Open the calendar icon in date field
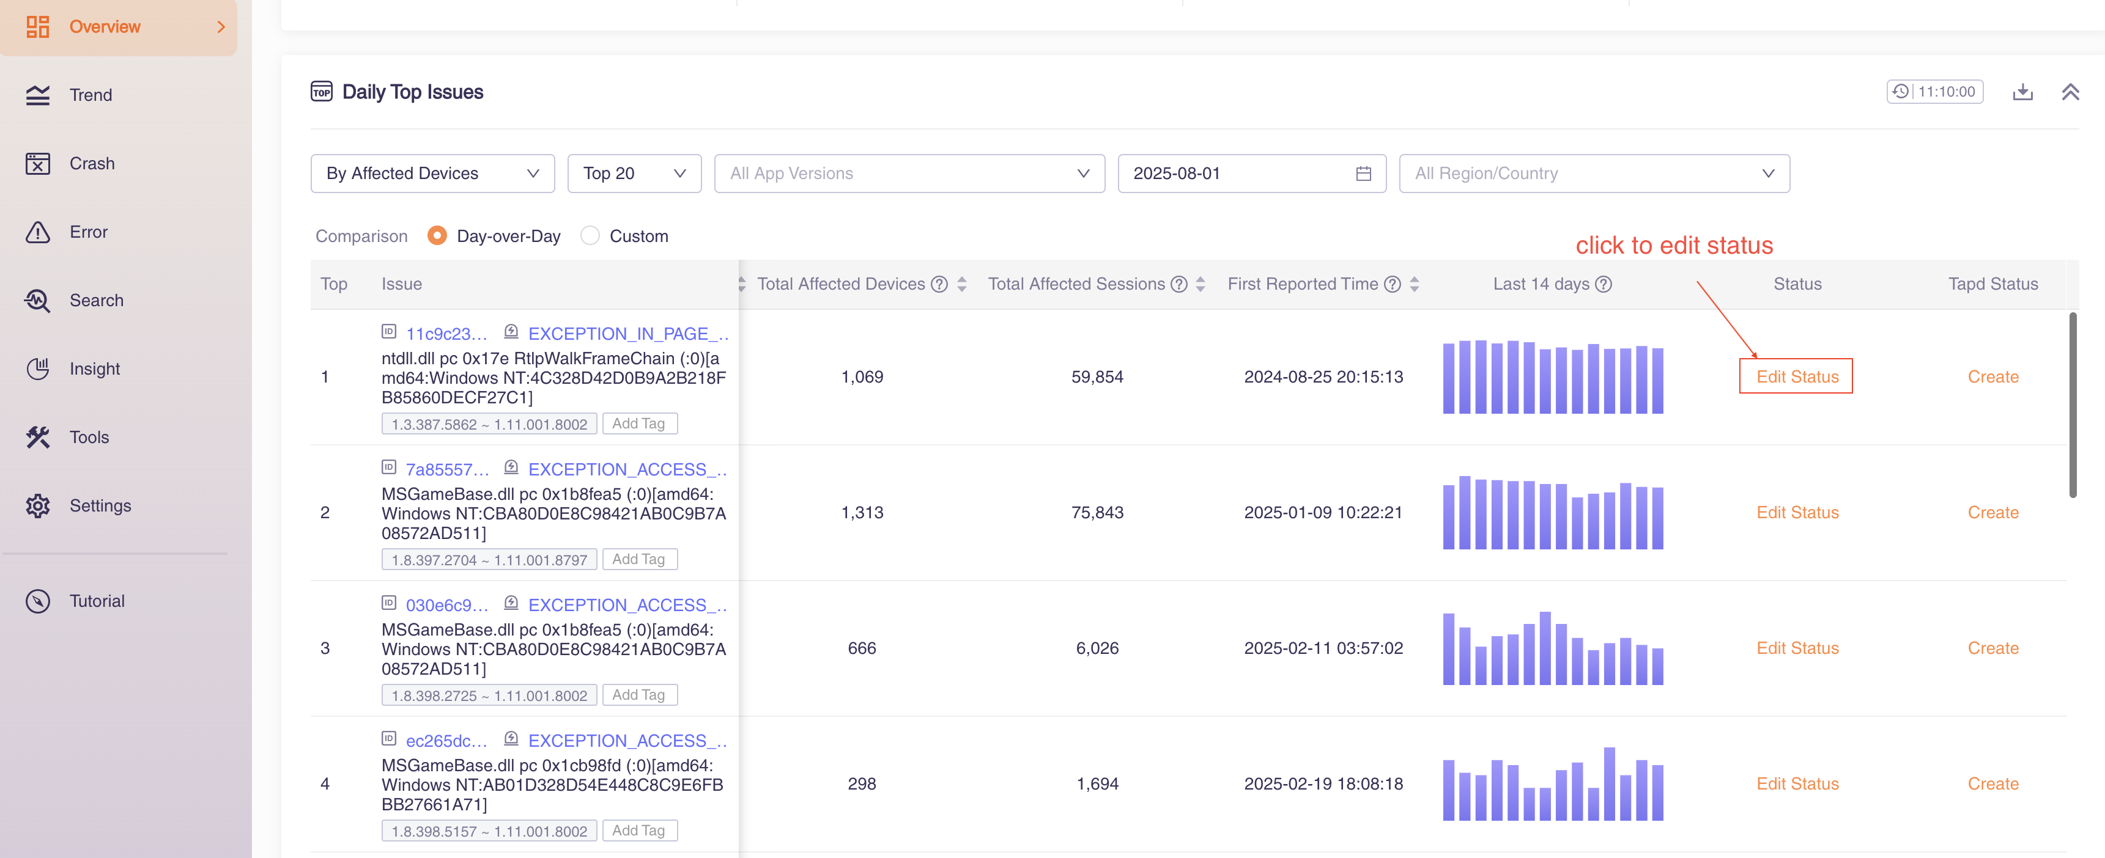2105x858 pixels. tap(1363, 173)
